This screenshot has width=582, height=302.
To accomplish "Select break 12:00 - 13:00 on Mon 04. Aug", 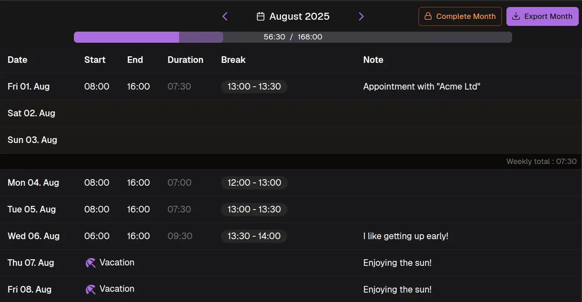I will point(254,183).
